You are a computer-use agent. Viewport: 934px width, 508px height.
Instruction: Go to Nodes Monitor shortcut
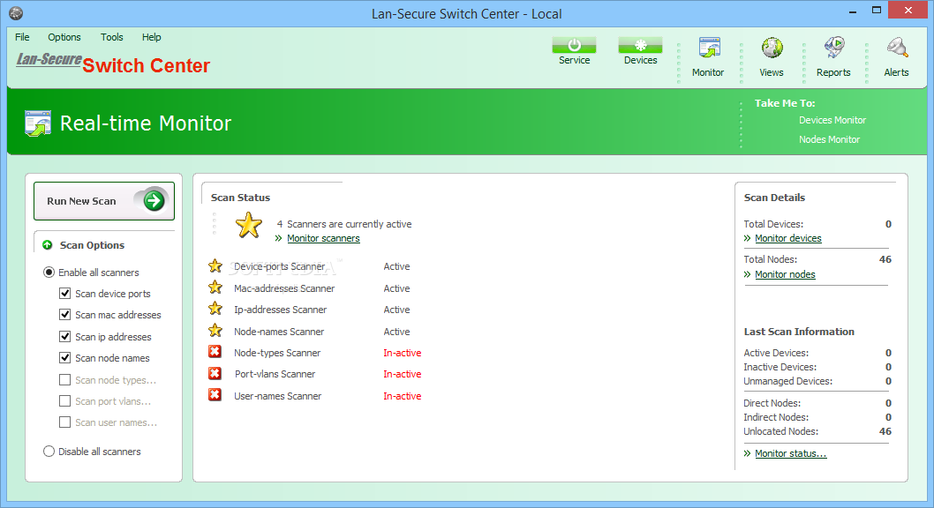click(829, 139)
